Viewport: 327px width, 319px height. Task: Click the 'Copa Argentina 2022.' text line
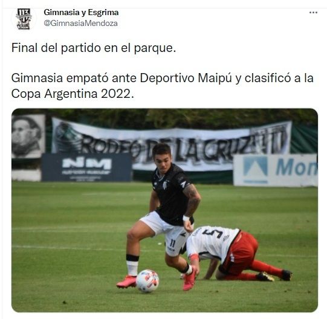click(73, 94)
